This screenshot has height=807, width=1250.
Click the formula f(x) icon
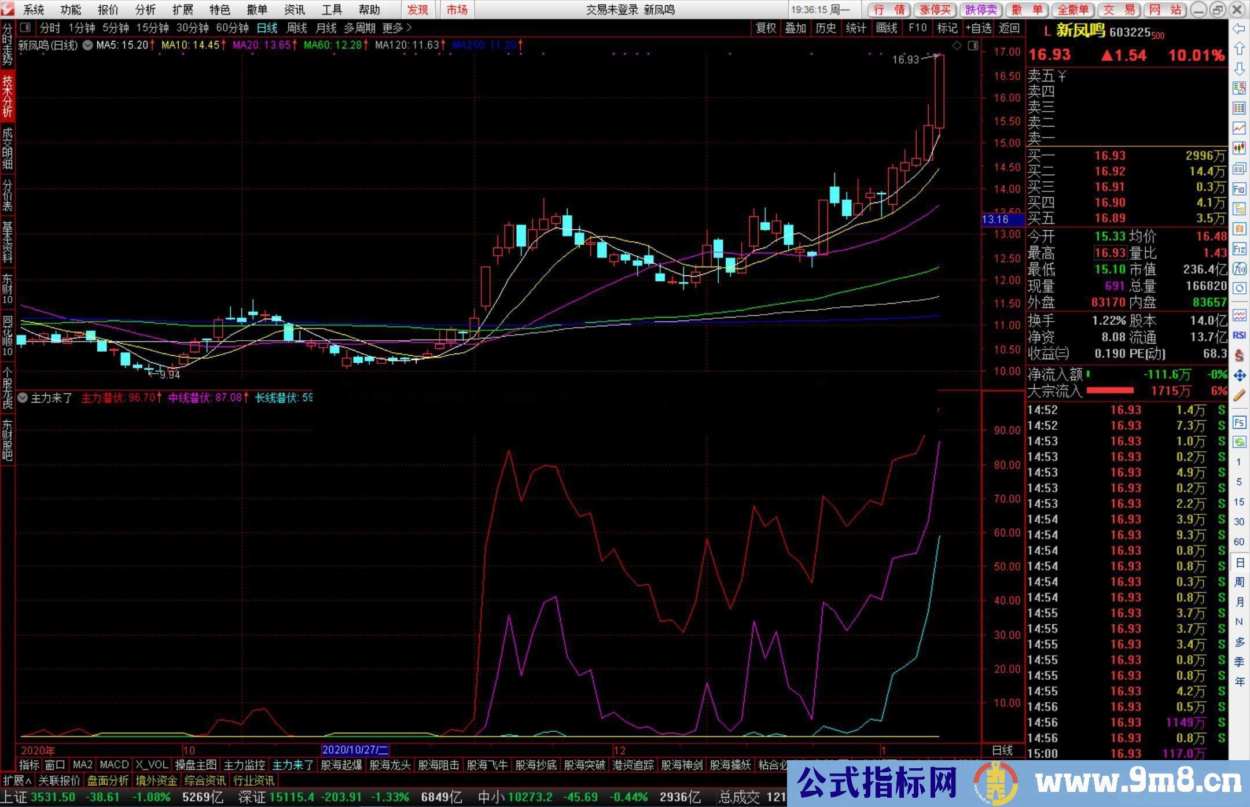(1239, 268)
